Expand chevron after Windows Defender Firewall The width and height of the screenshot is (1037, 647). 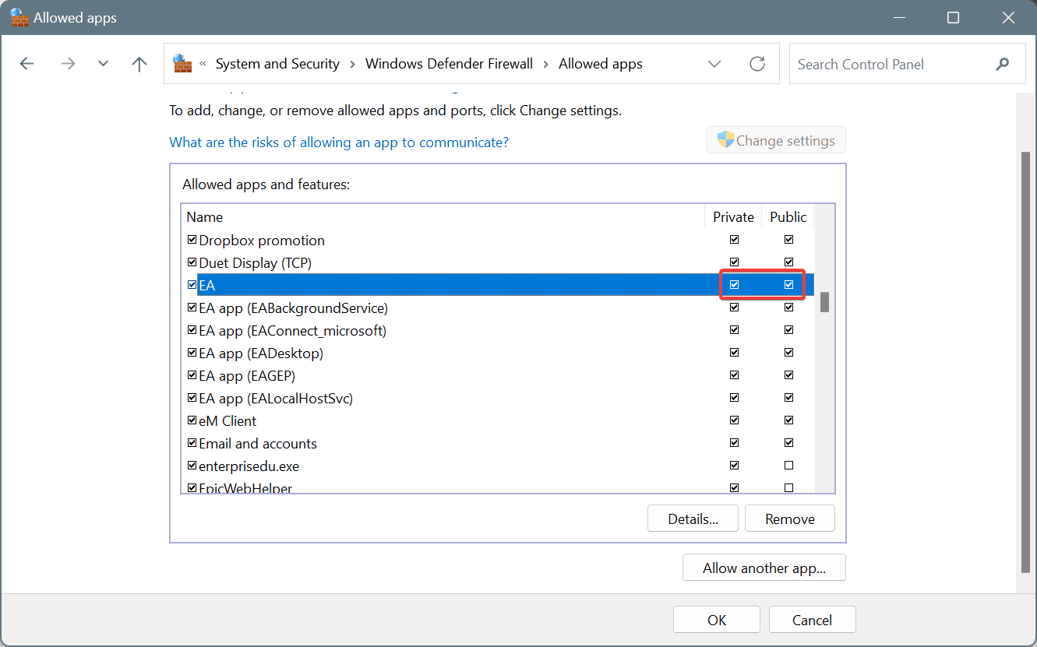coord(545,64)
